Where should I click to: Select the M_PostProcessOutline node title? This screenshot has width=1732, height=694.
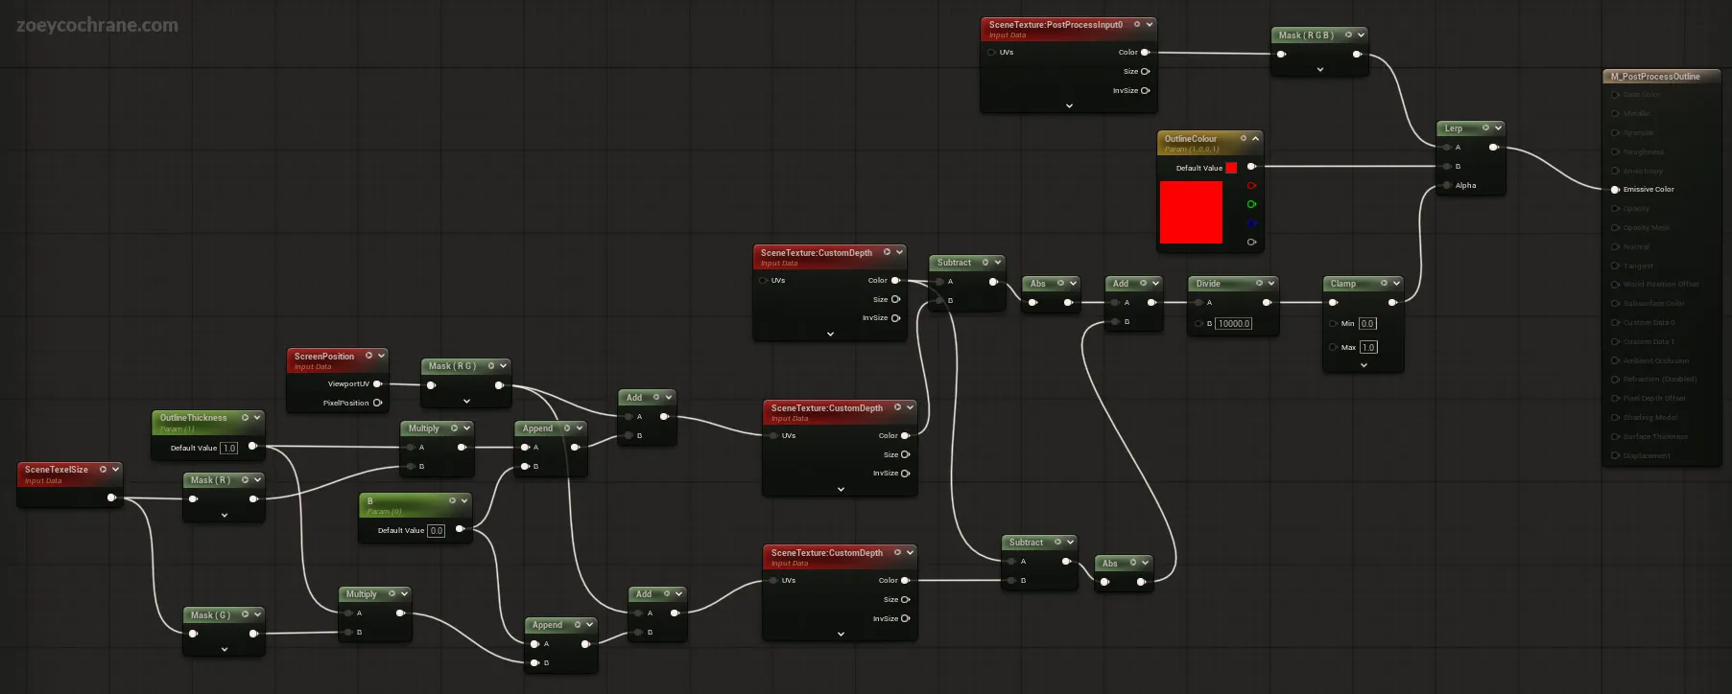click(1655, 77)
